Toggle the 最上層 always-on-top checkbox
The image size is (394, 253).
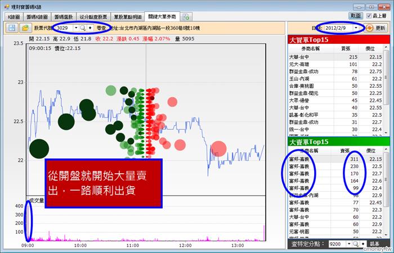[369, 16]
